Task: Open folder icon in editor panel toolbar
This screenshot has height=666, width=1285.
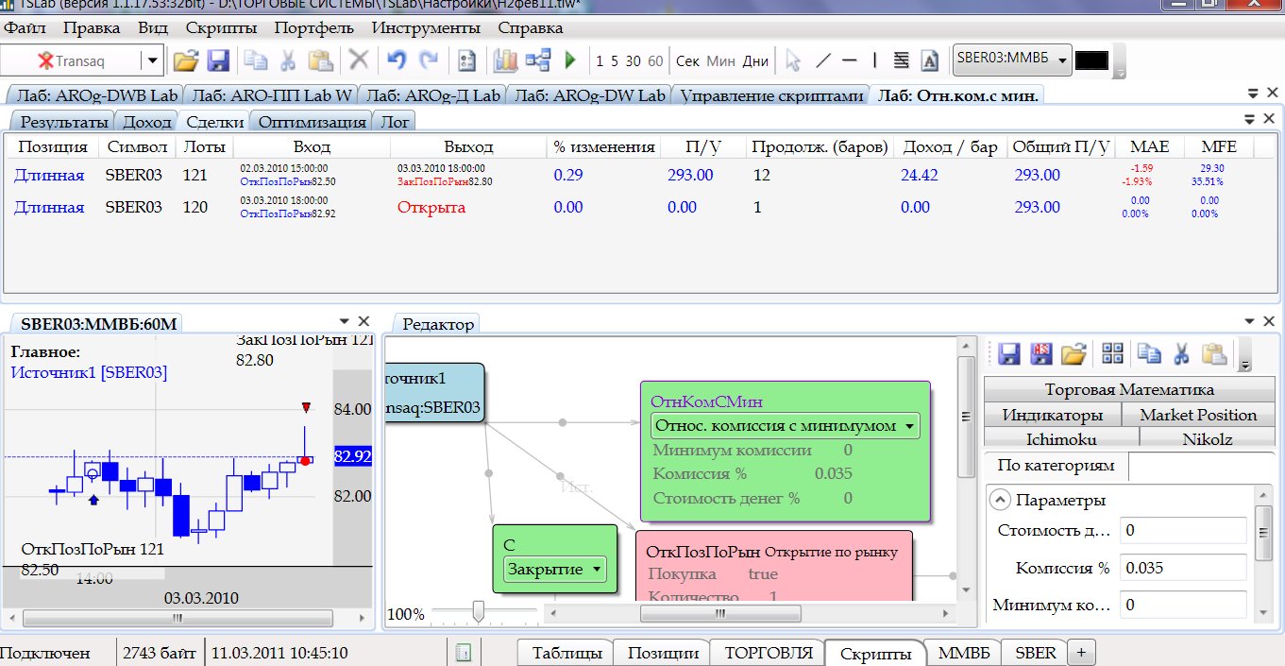Action: pyautogui.click(x=1073, y=354)
